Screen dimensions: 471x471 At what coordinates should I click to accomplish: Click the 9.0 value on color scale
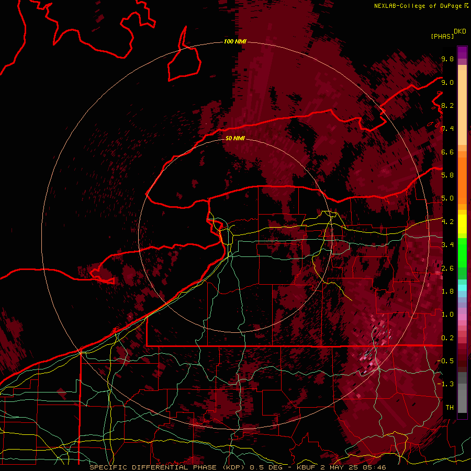tap(447, 82)
